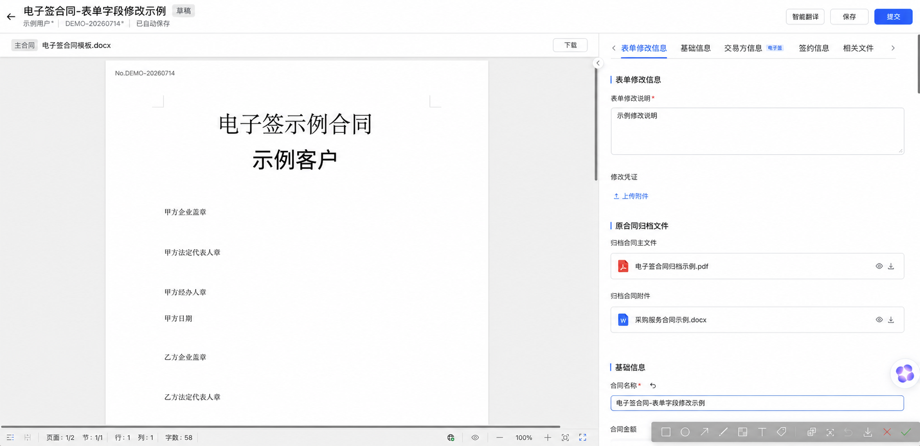This screenshot has width=920, height=446.
Task: Switch to the 表单修改信息 tab
Action: 643,48
